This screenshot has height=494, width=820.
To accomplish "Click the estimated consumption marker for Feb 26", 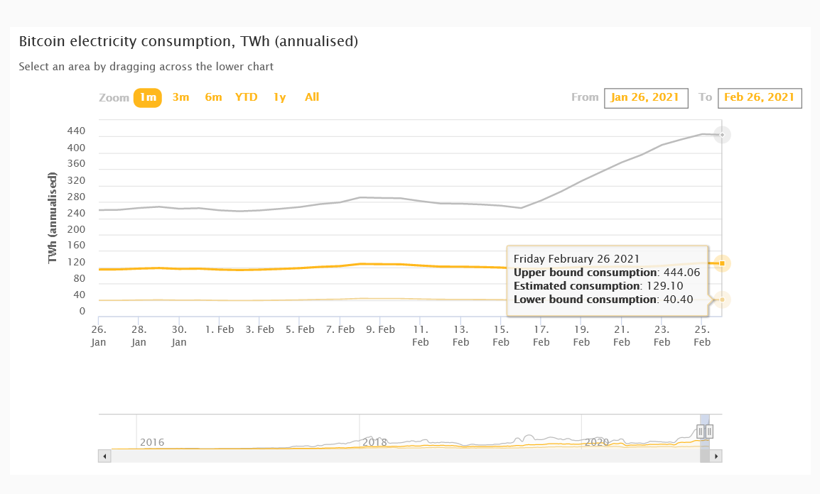I will click(x=722, y=263).
